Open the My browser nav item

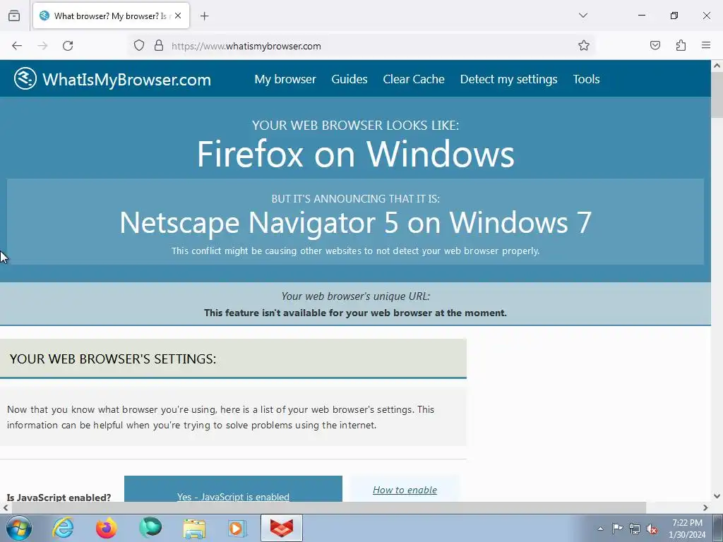pyautogui.click(x=285, y=79)
